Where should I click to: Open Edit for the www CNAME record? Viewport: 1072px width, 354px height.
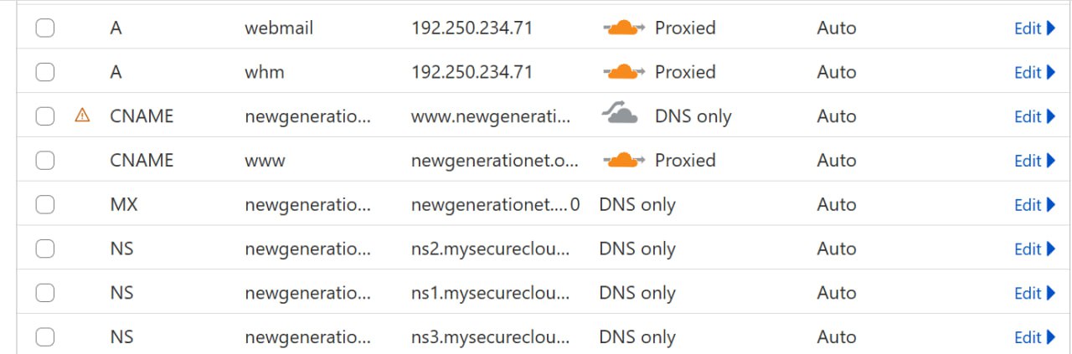(x=1035, y=161)
